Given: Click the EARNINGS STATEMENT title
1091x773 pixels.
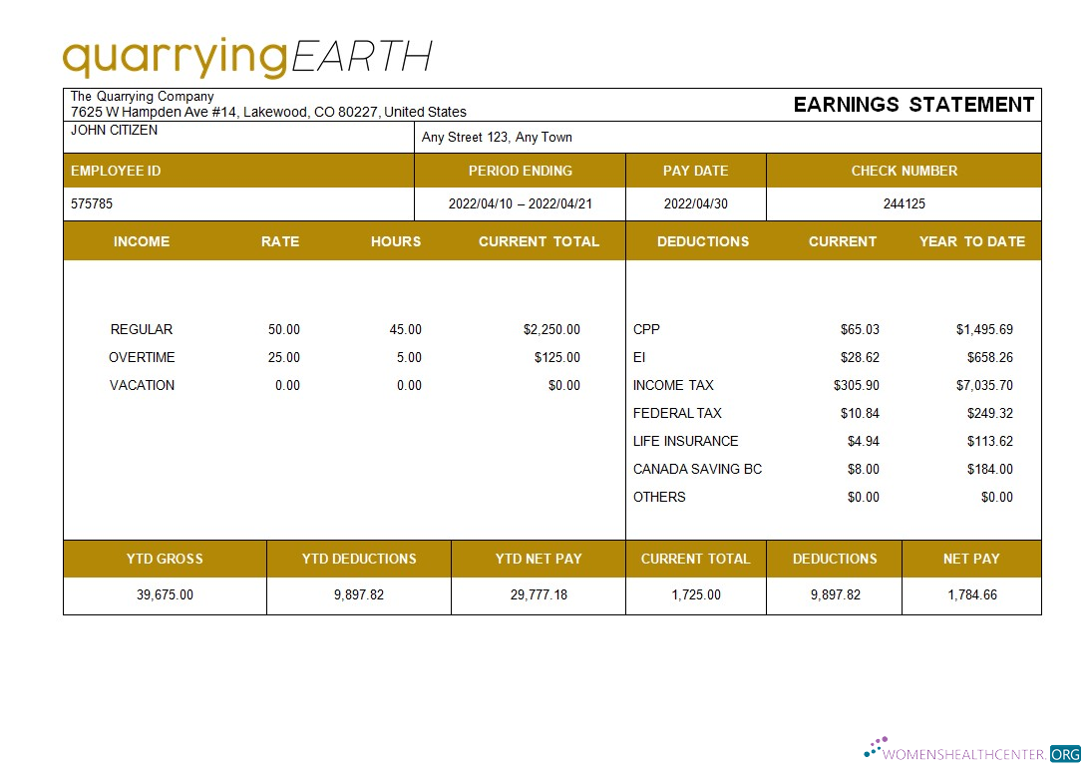Looking at the screenshot, I should point(913,104).
